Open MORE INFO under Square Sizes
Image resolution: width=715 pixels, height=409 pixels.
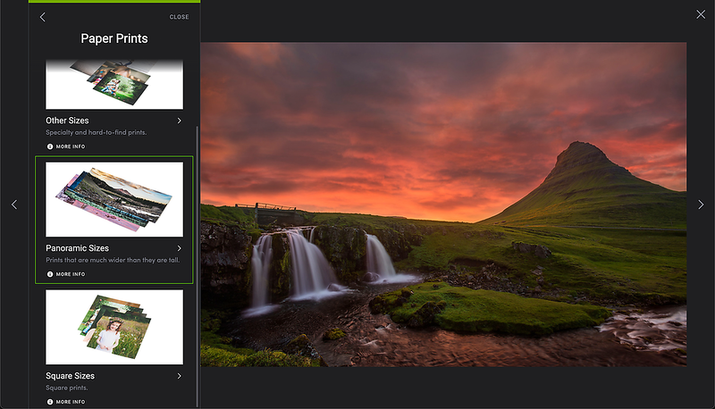(66, 402)
